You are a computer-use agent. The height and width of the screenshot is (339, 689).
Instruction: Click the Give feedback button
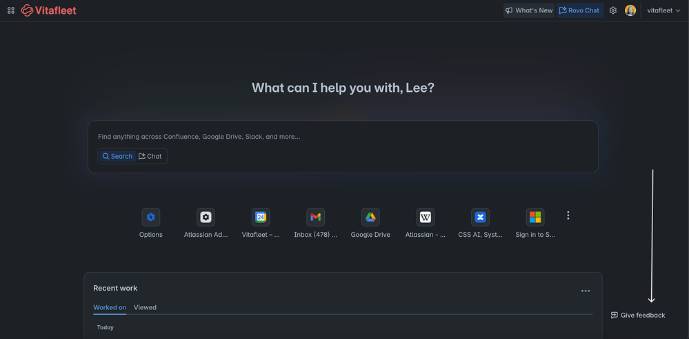pos(638,316)
